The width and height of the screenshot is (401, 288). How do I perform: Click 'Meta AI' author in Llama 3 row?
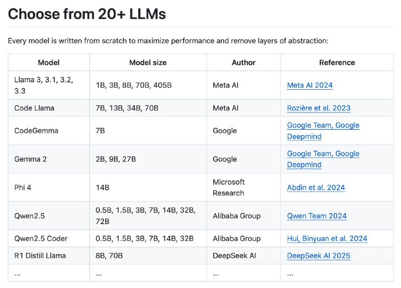point(226,85)
